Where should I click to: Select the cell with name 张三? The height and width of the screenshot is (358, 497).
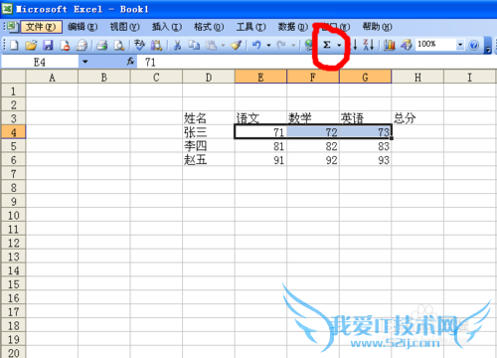(x=209, y=132)
